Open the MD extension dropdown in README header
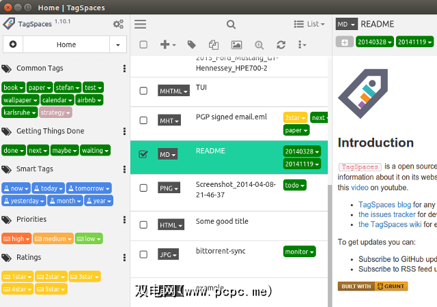 [346, 25]
